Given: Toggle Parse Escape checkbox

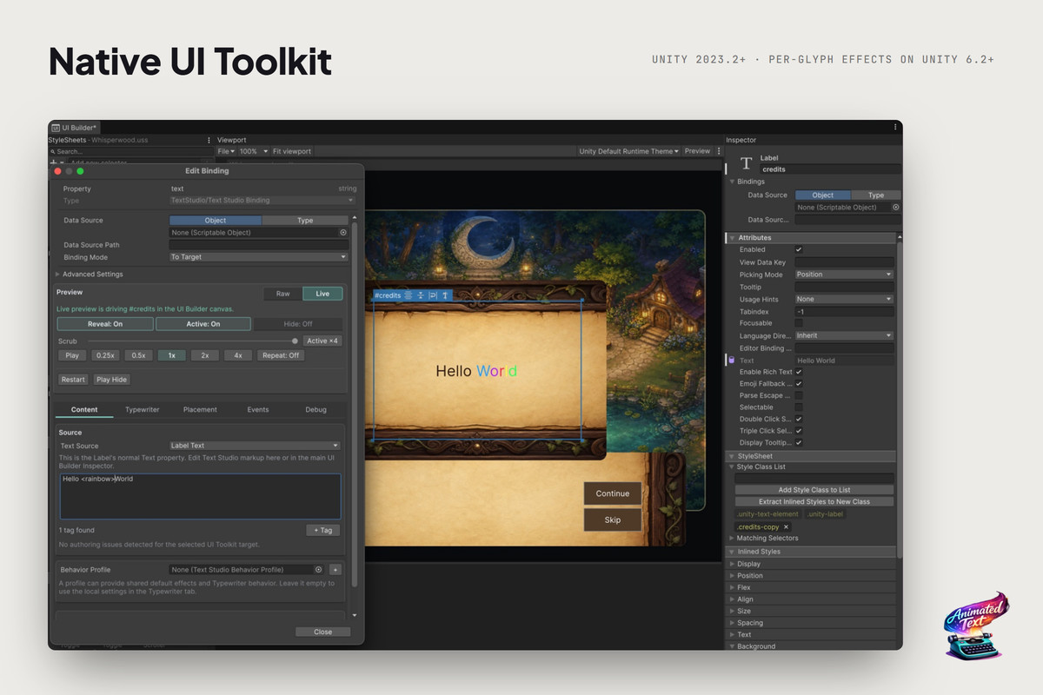Looking at the screenshot, I should [799, 395].
